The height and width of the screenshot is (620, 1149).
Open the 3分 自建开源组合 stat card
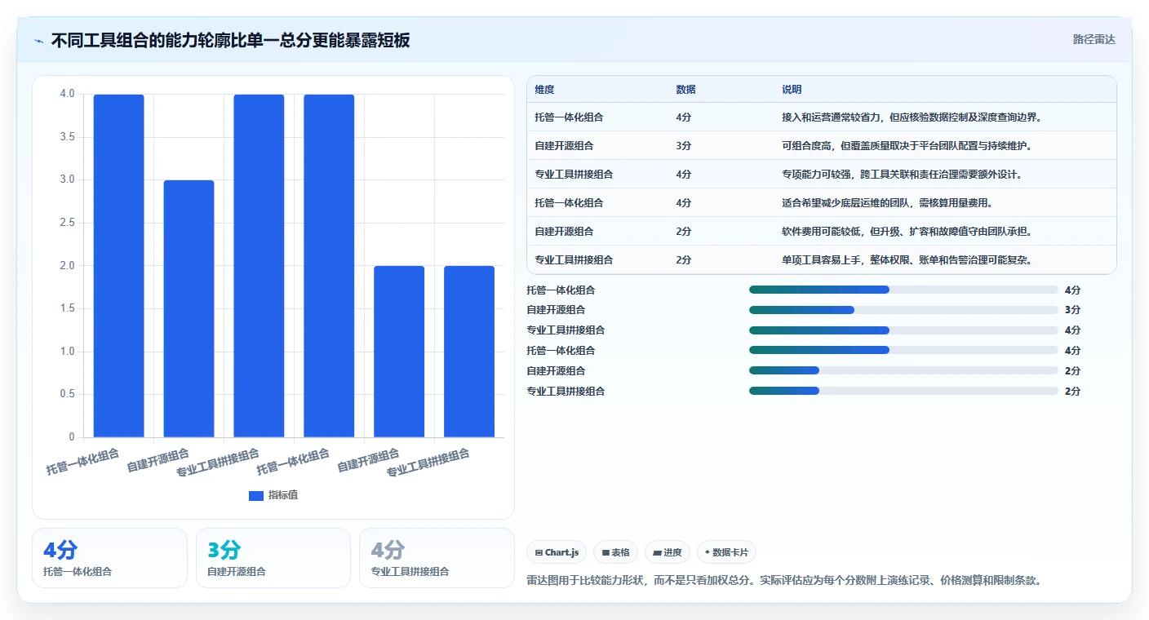(273, 558)
